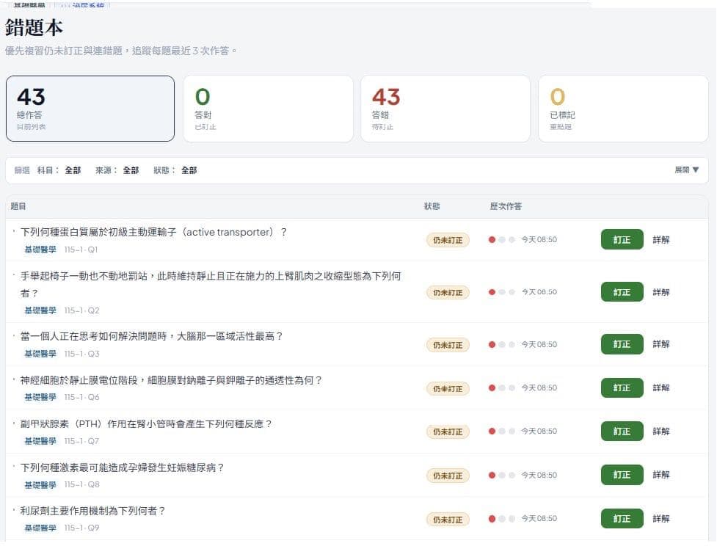
Task: Click 訂正 button for active transporter question
Action: pyautogui.click(x=622, y=240)
